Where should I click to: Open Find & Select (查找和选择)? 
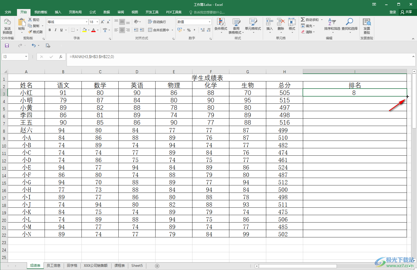350,26
